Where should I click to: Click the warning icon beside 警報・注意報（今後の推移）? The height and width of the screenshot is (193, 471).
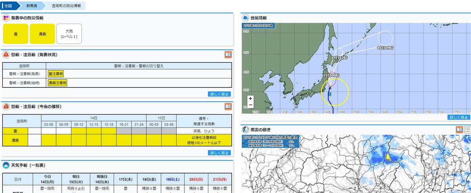[x=6, y=106]
